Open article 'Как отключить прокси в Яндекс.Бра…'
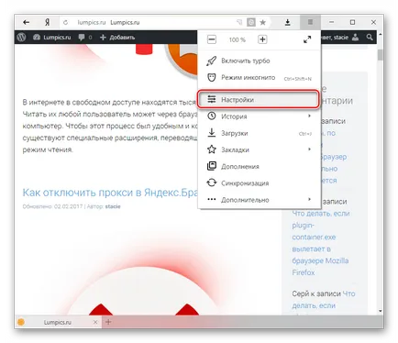 tap(110, 193)
